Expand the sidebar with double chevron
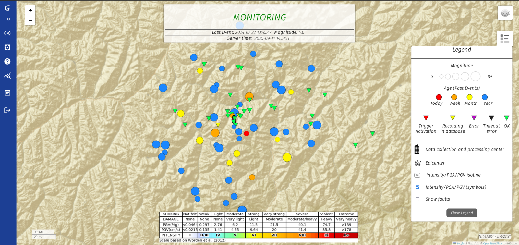 pos(8,19)
